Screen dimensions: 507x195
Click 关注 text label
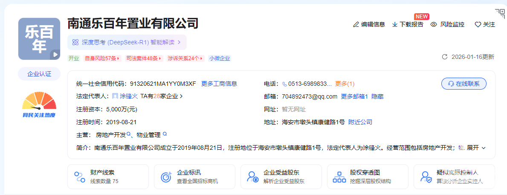pyautogui.click(x=489, y=24)
